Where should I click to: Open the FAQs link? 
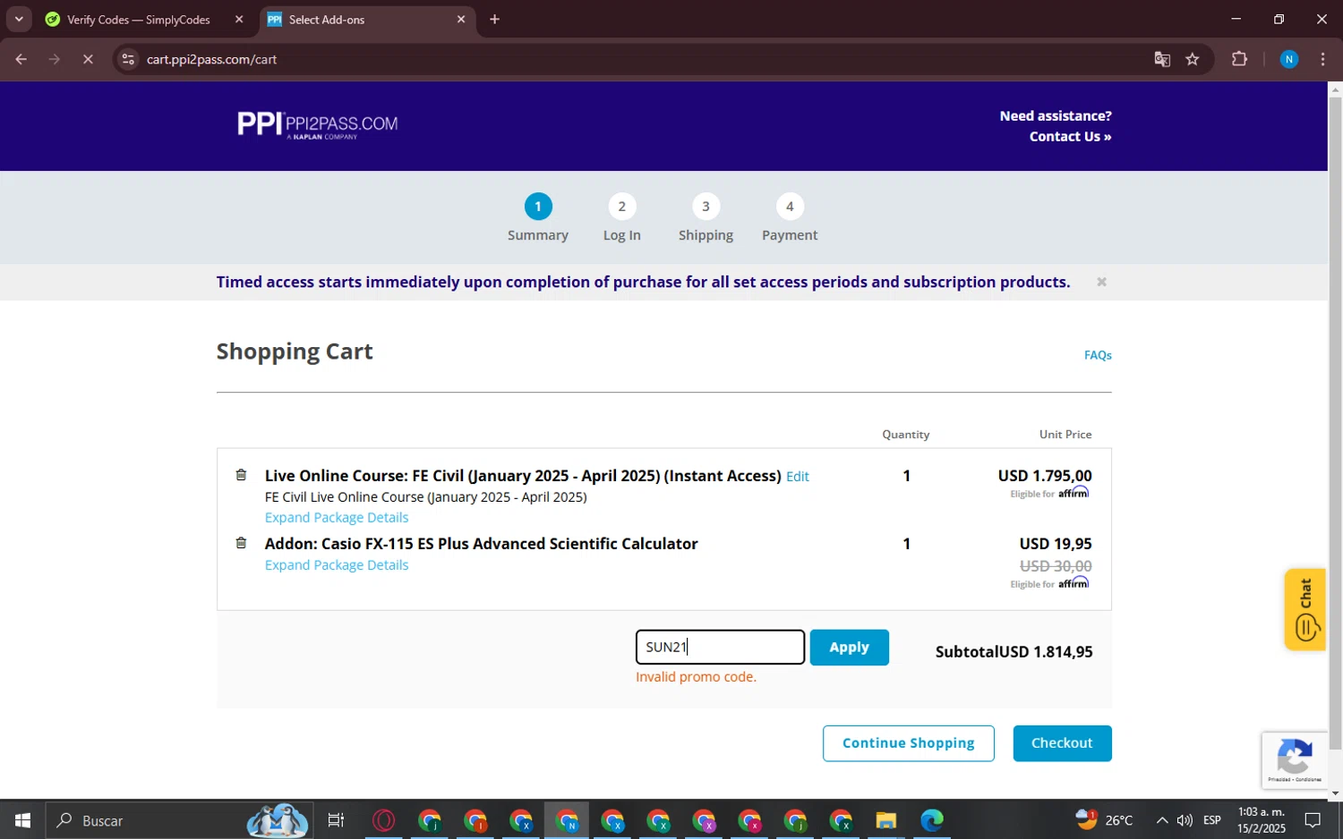coord(1098,355)
